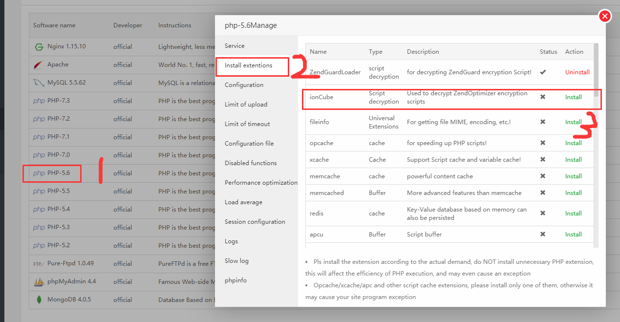Uninstall the ZendGuardLoader extension
This screenshot has height=322, width=620.
pos(577,72)
